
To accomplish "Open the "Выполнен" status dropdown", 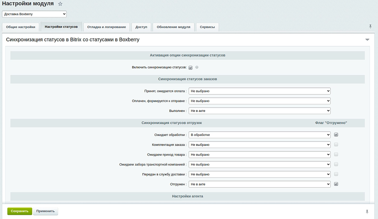I will point(260,111).
